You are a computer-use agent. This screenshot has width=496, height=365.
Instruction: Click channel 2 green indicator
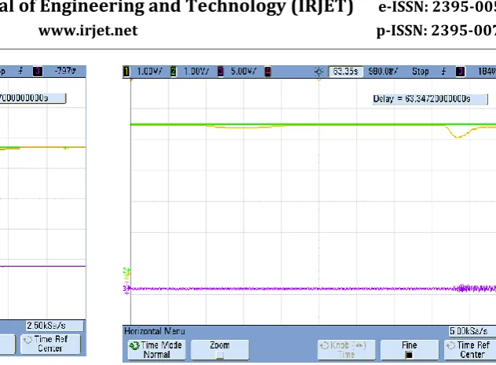click(174, 72)
